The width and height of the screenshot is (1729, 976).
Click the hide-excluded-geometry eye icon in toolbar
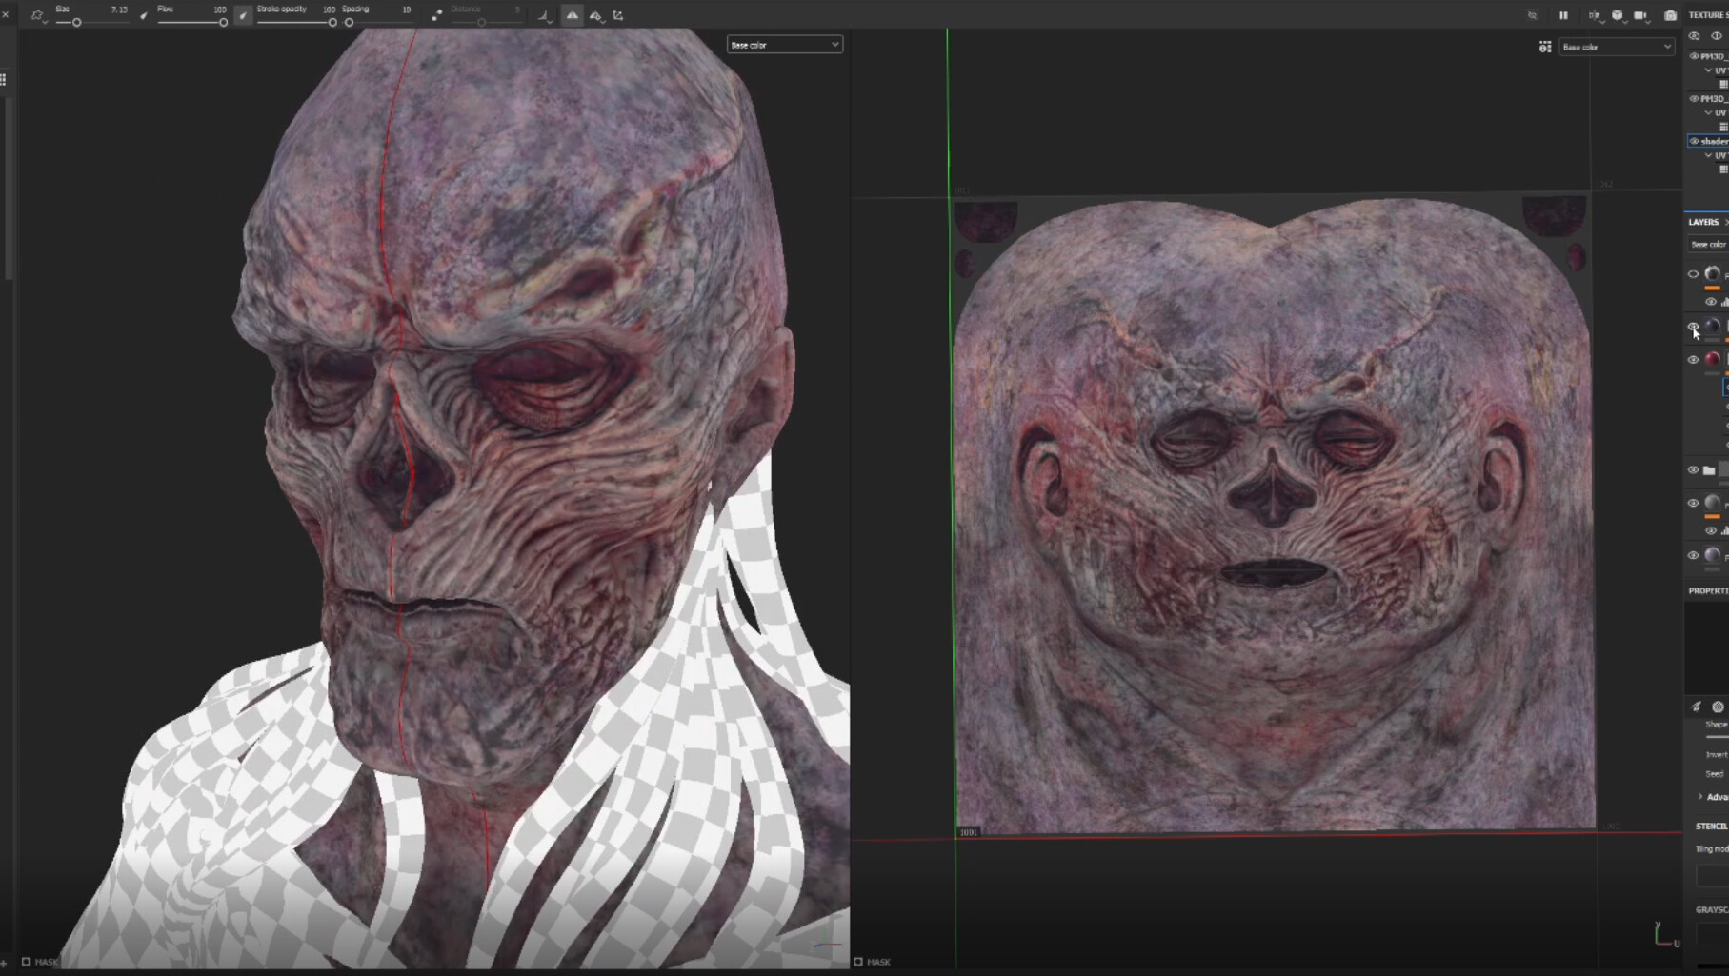pos(1533,15)
